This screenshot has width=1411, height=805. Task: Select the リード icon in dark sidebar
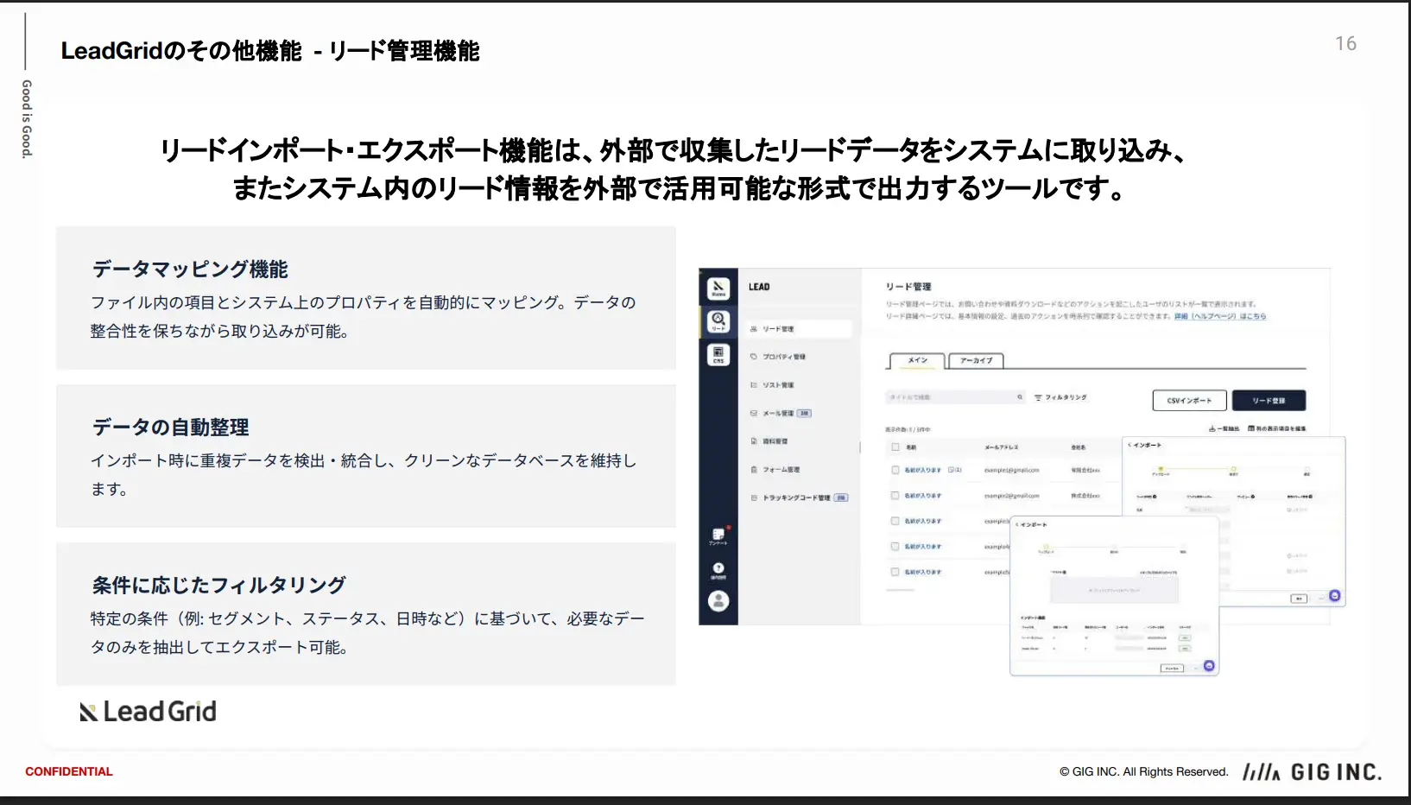click(718, 321)
